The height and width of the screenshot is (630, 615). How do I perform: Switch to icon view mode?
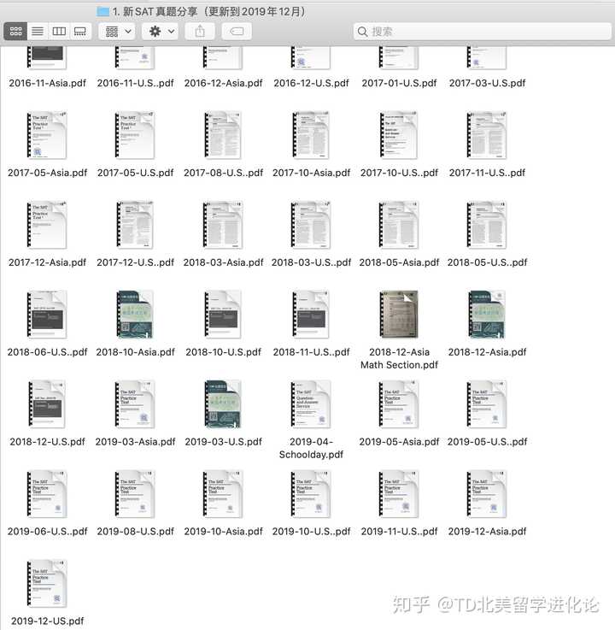tap(15, 32)
